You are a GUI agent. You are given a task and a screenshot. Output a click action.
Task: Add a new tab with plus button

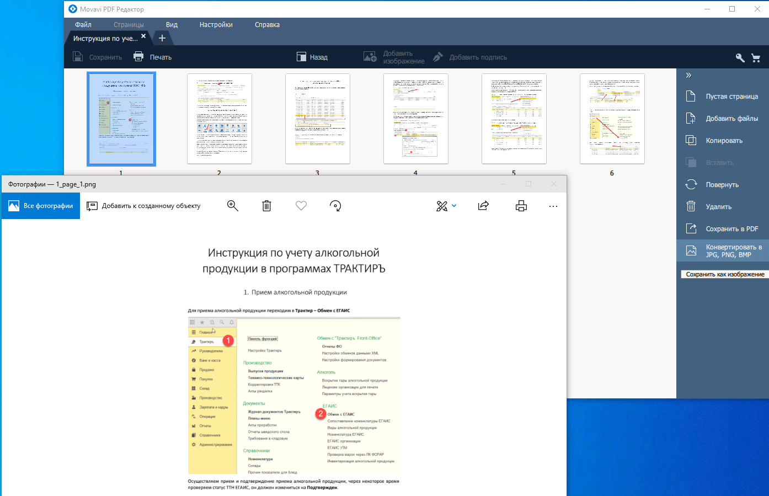click(162, 38)
